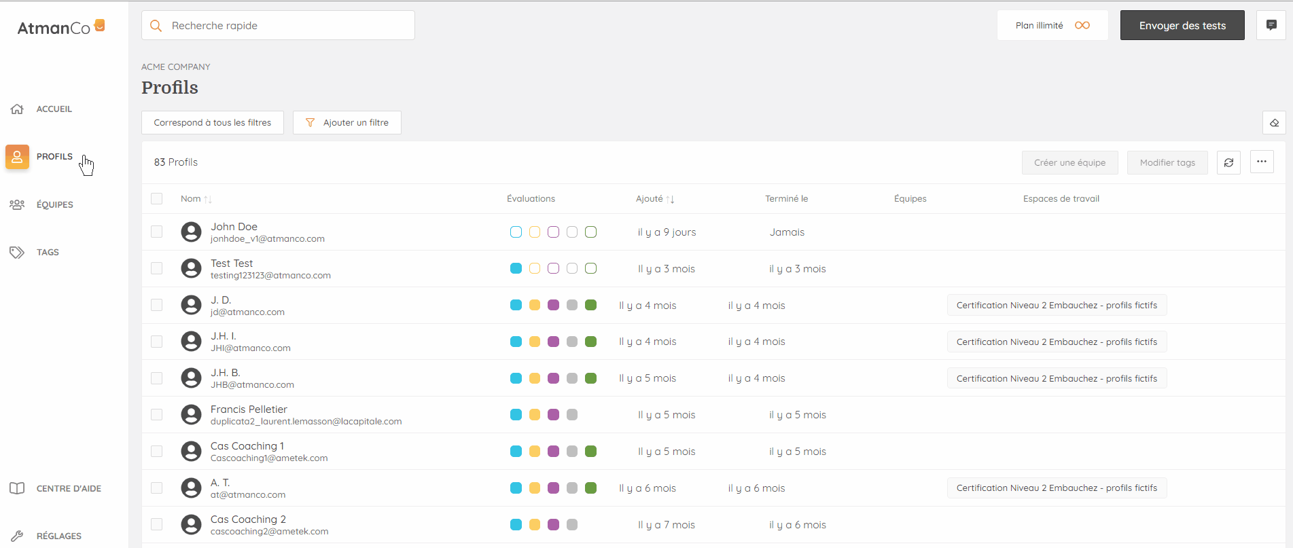
Task: Open the chat message icon button
Action: pyautogui.click(x=1271, y=25)
